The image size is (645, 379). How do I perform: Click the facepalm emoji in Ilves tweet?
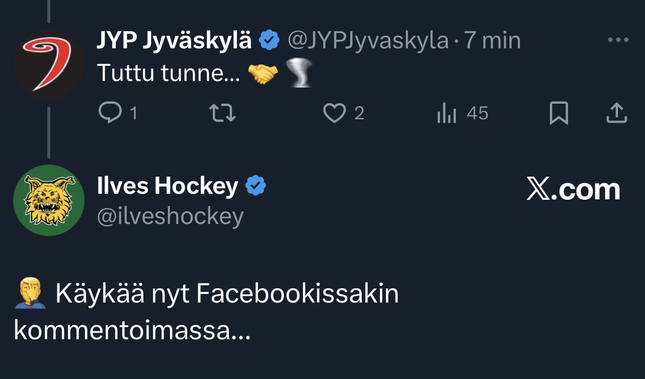point(31,294)
